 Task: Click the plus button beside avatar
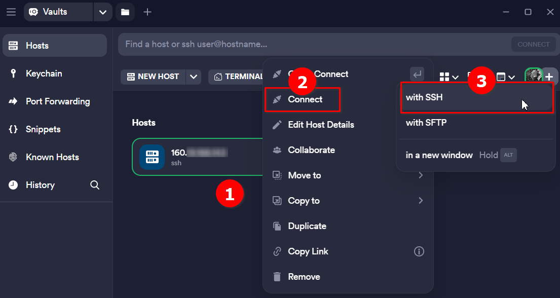click(x=550, y=77)
